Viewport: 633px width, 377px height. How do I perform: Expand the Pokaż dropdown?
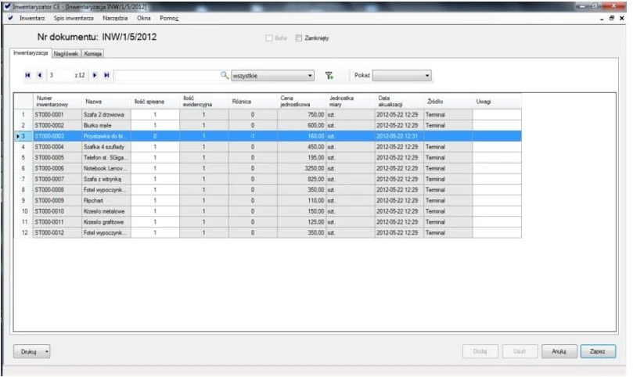click(x=401, y=76)
